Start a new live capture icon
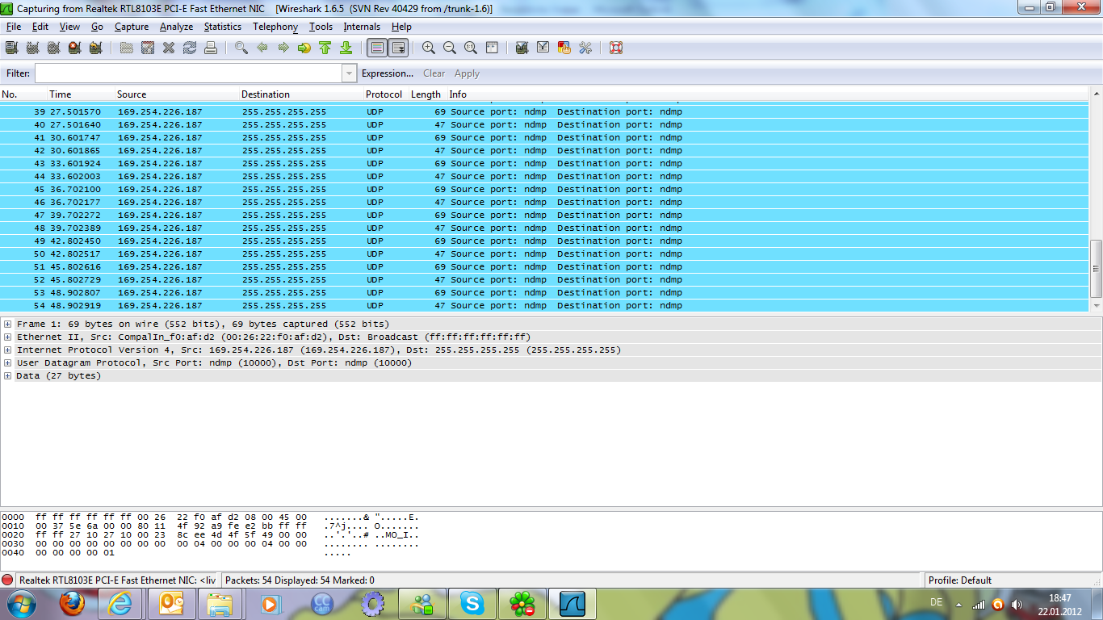This screenshot has height=620, width=1103. (53, 48)
